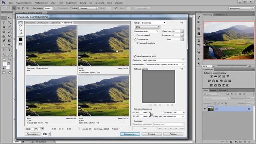Viewport: 256px width, 144px height.
Task: Click the lock icon on the background layer
Action: (249, 109)
